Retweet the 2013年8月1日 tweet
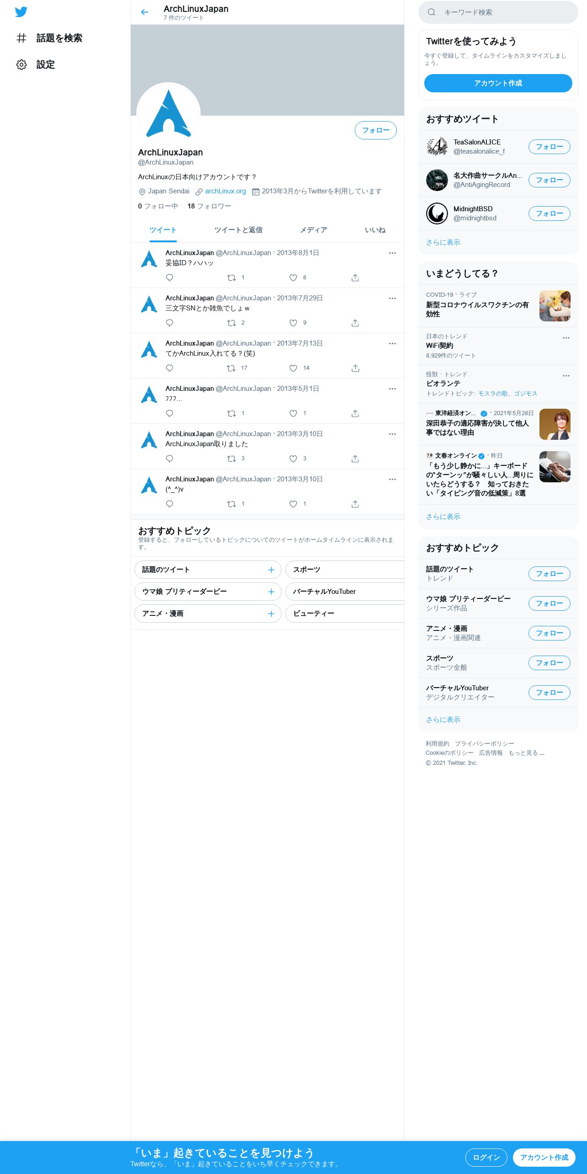The image size is (587, 1174). pos(232,277)
